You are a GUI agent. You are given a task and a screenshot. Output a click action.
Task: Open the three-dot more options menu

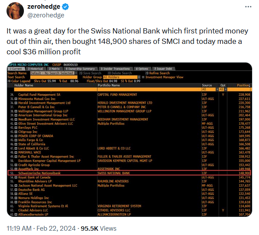click(248, 7)
